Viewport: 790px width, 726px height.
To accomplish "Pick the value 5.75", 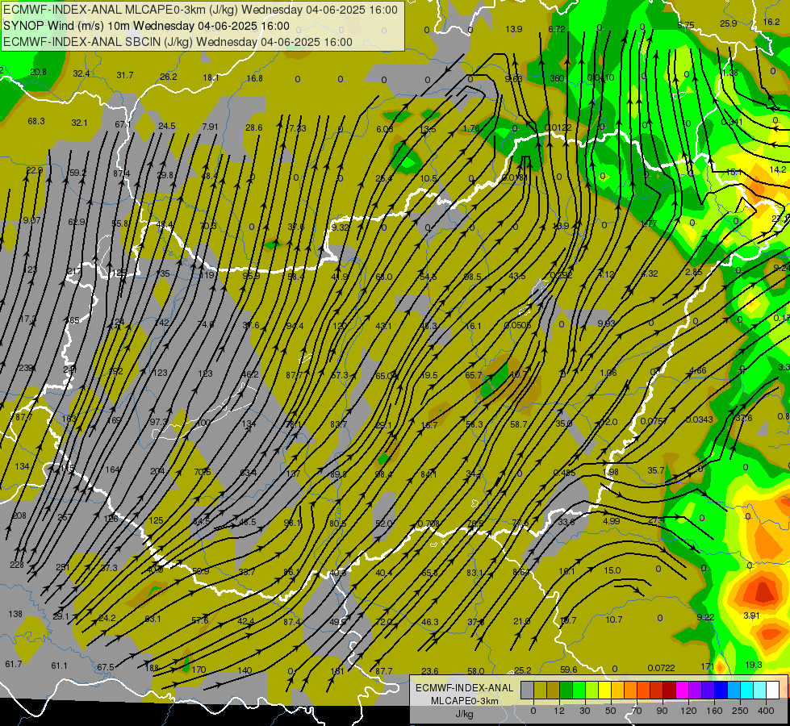I will point(686,25).
